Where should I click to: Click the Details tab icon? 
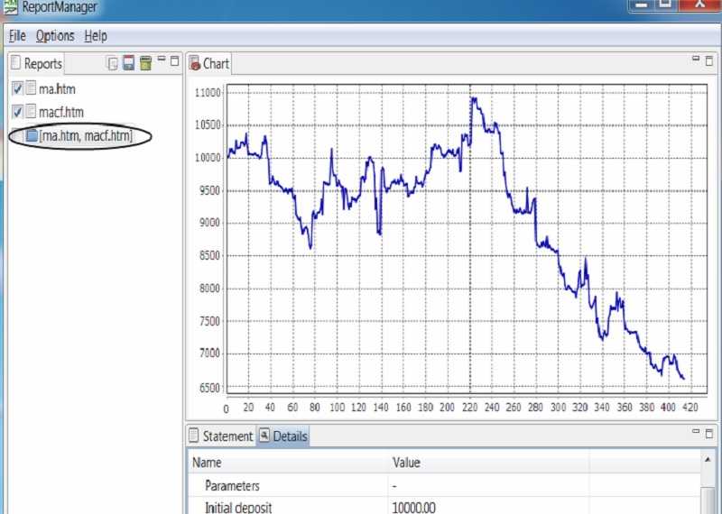[x=264, y=435]
